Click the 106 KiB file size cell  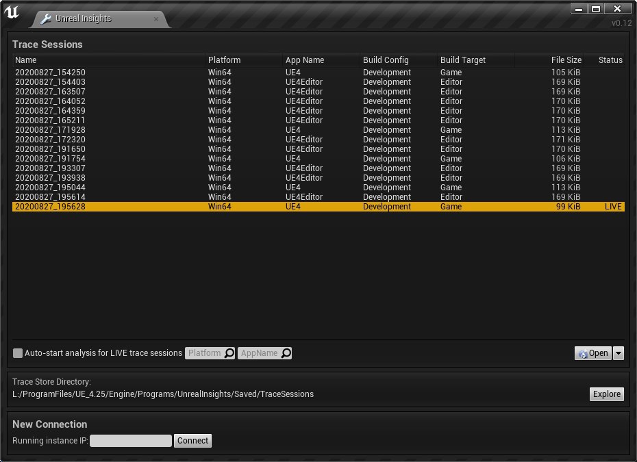click(x=566, y=159)
